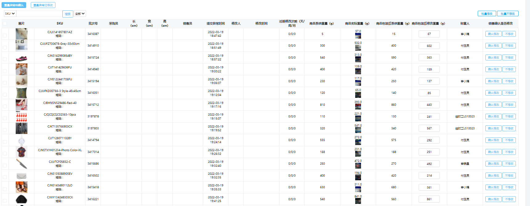Check the row for CJJJFZT00678-Grey-30x50cm
The image size is (530, 206).
pyautogui.click(x=5, y=48)
